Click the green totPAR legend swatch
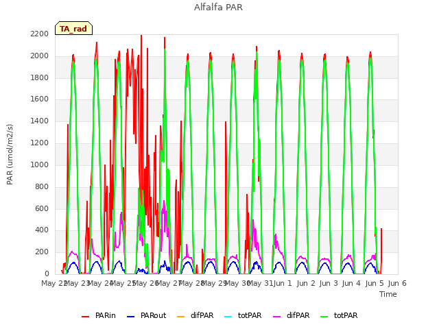The width and height of the screenshot is (439, 329). [x=324, y=317]
